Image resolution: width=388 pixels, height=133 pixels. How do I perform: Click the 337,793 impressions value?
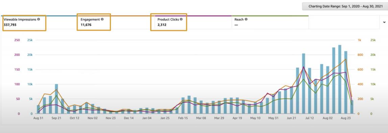(x=10, y=25)
